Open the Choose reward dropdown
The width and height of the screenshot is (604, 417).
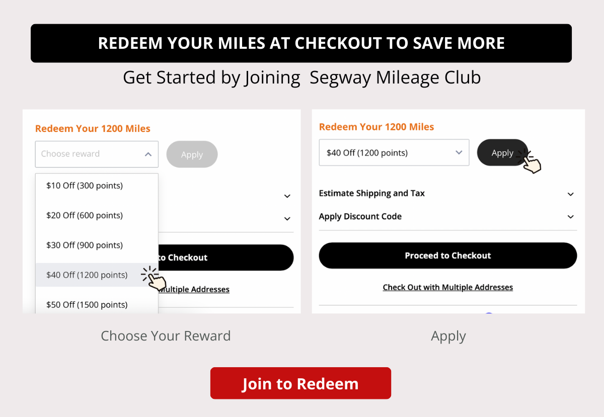(97, 154)
